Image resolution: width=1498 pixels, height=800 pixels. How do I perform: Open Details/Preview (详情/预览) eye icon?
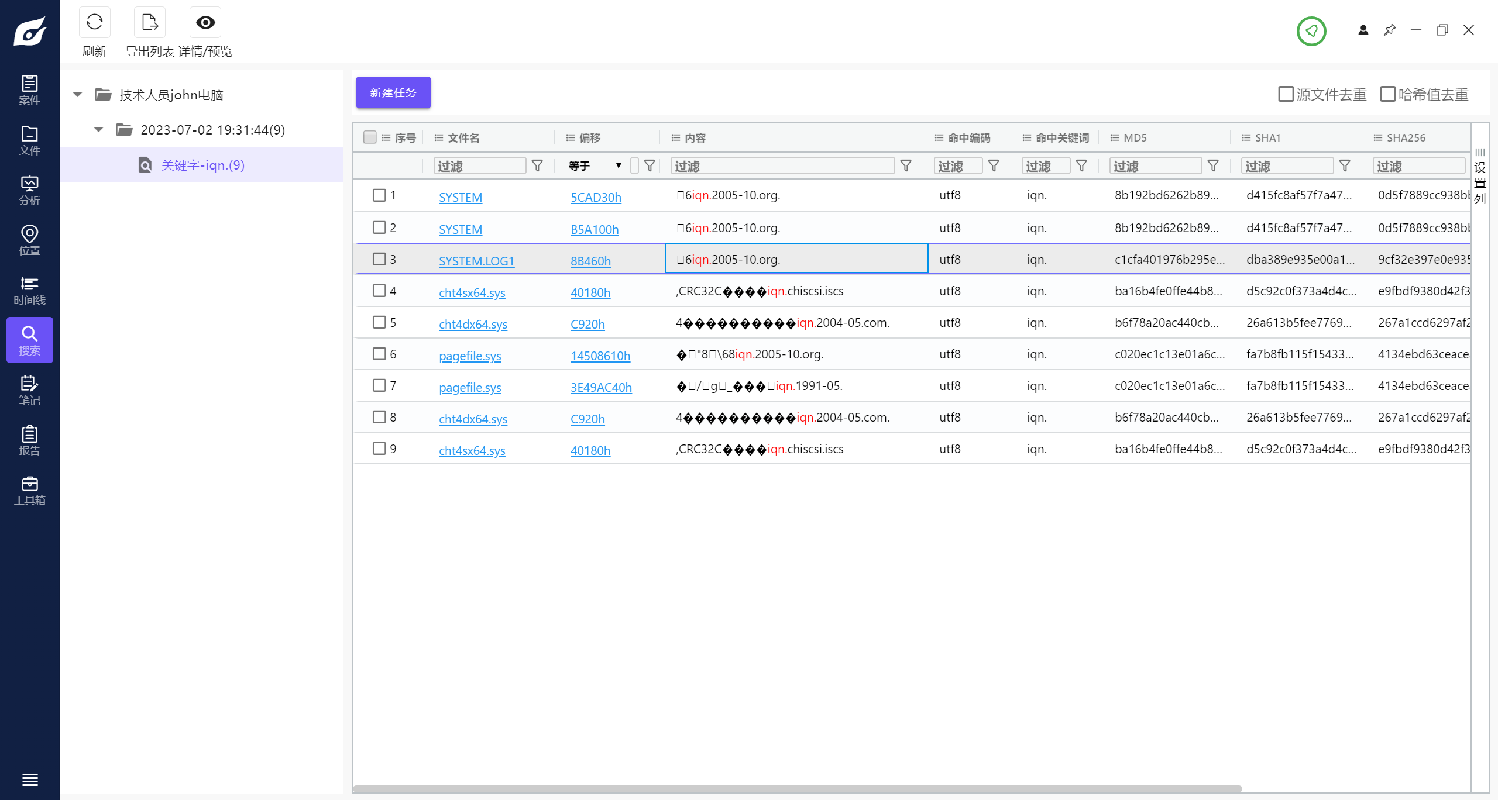click(x=205, y=23)
